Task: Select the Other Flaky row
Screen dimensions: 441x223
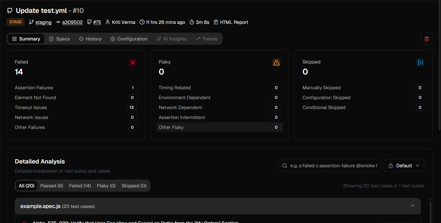Action: coord(219,127)
